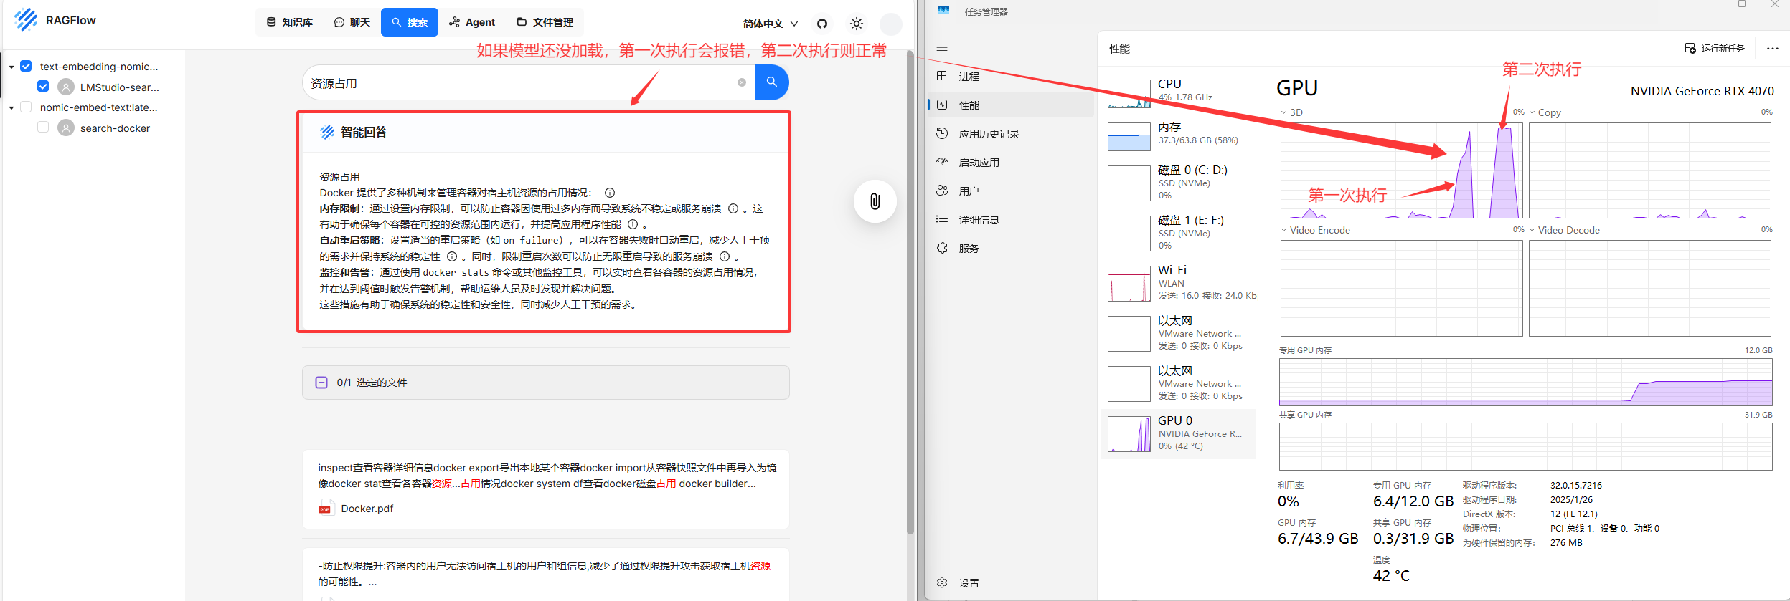Click the Task Manager more options dots
Image resolution: width=1790 pixels, height=601 pixels.
(x=1772, y=49)
